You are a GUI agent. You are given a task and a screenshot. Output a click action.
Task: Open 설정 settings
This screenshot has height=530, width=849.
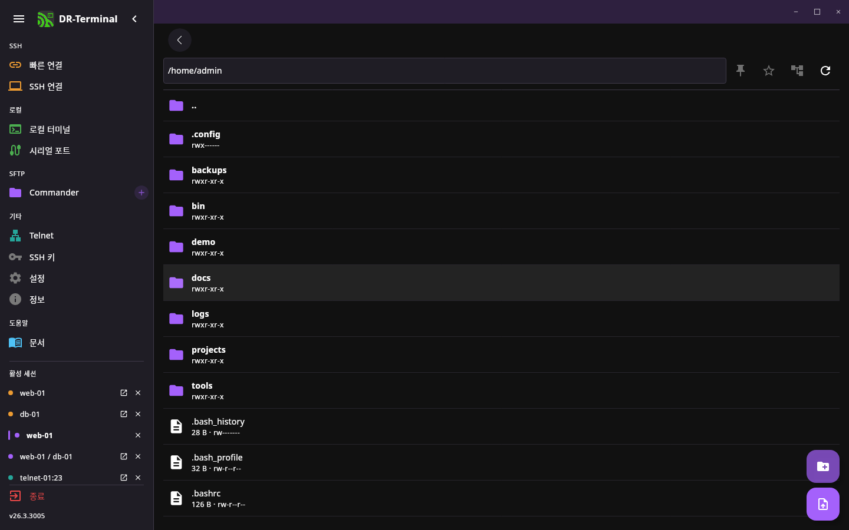[x=77, y=279]
